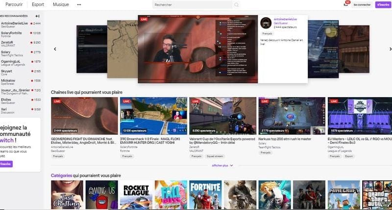This screenshot has height=210, width=392.
Task: Select ZeratoR in sidebar
Action: (21, 44)
